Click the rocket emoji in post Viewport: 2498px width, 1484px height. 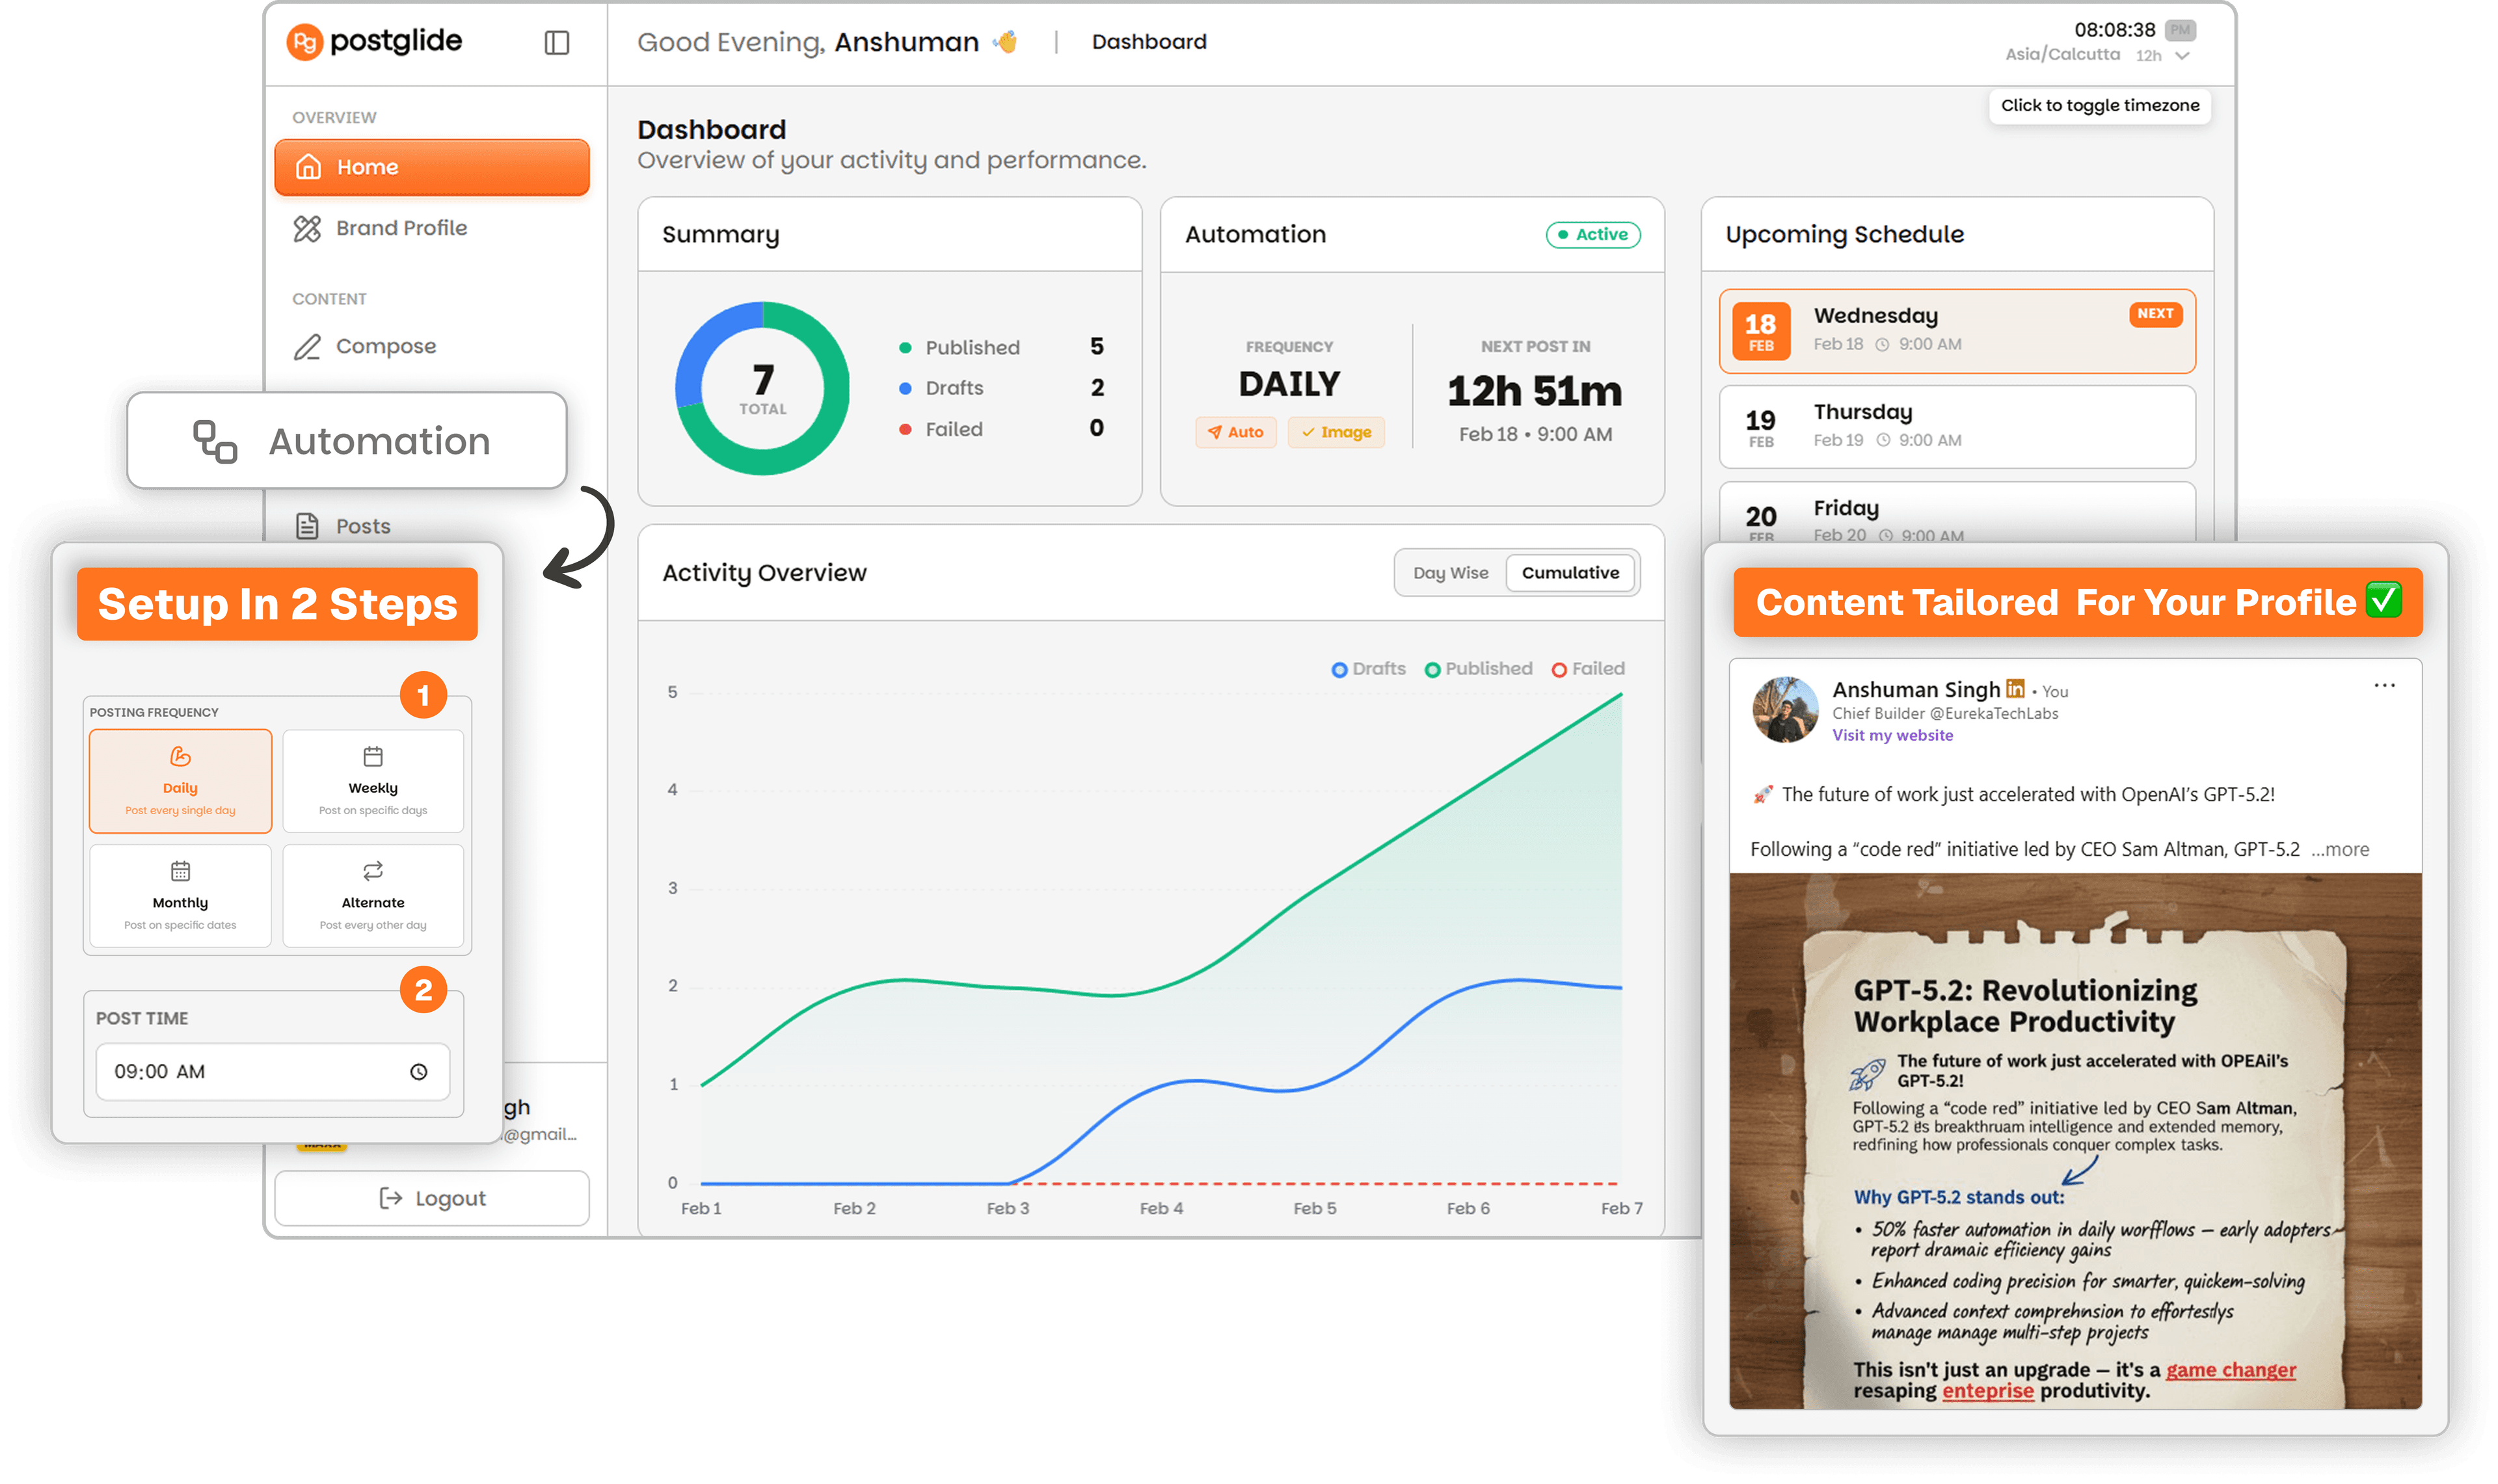[1762, 794]
